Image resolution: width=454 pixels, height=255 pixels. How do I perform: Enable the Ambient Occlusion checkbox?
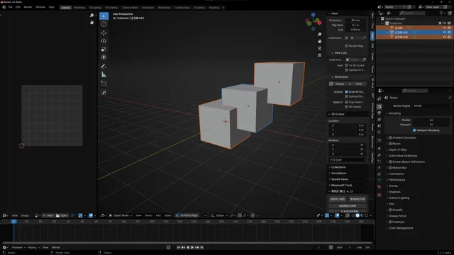point(390,137)
